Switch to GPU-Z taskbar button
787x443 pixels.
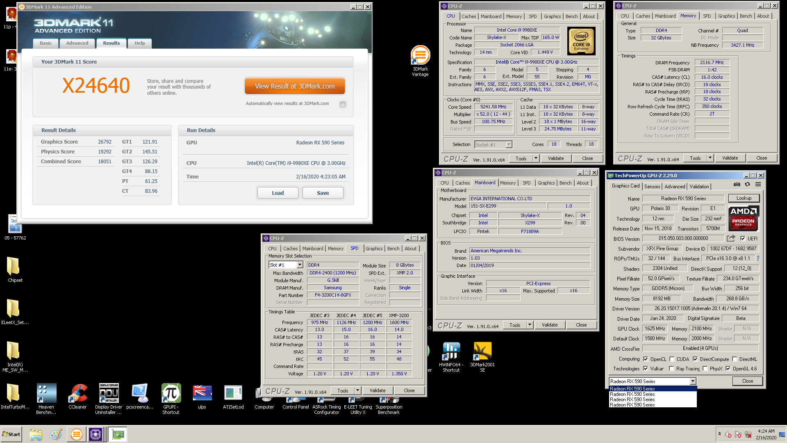pyautogui.click(x=118, y=434)
